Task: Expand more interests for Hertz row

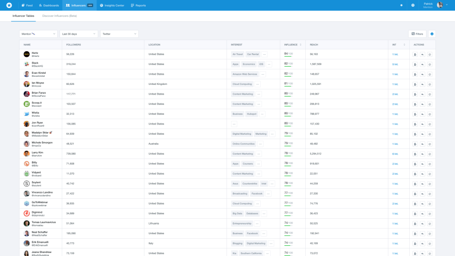Action: (264, 54)
